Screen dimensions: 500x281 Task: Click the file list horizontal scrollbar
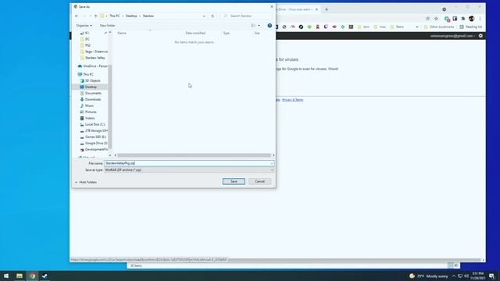pyautogui.click(x=194, y=155)
